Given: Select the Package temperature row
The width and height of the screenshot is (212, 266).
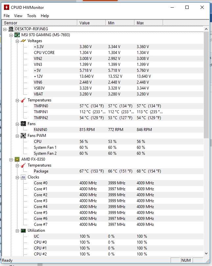Looking at the screenshot, I should click(118, 171).
